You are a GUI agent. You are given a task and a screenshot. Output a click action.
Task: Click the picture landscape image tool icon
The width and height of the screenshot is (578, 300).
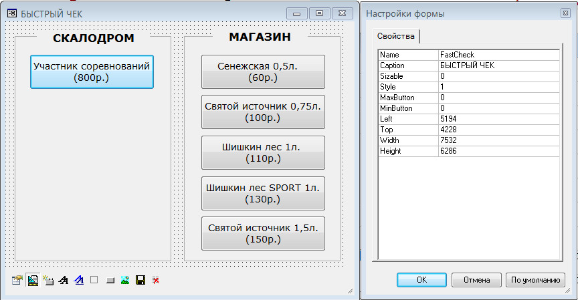tap(125, 281)
